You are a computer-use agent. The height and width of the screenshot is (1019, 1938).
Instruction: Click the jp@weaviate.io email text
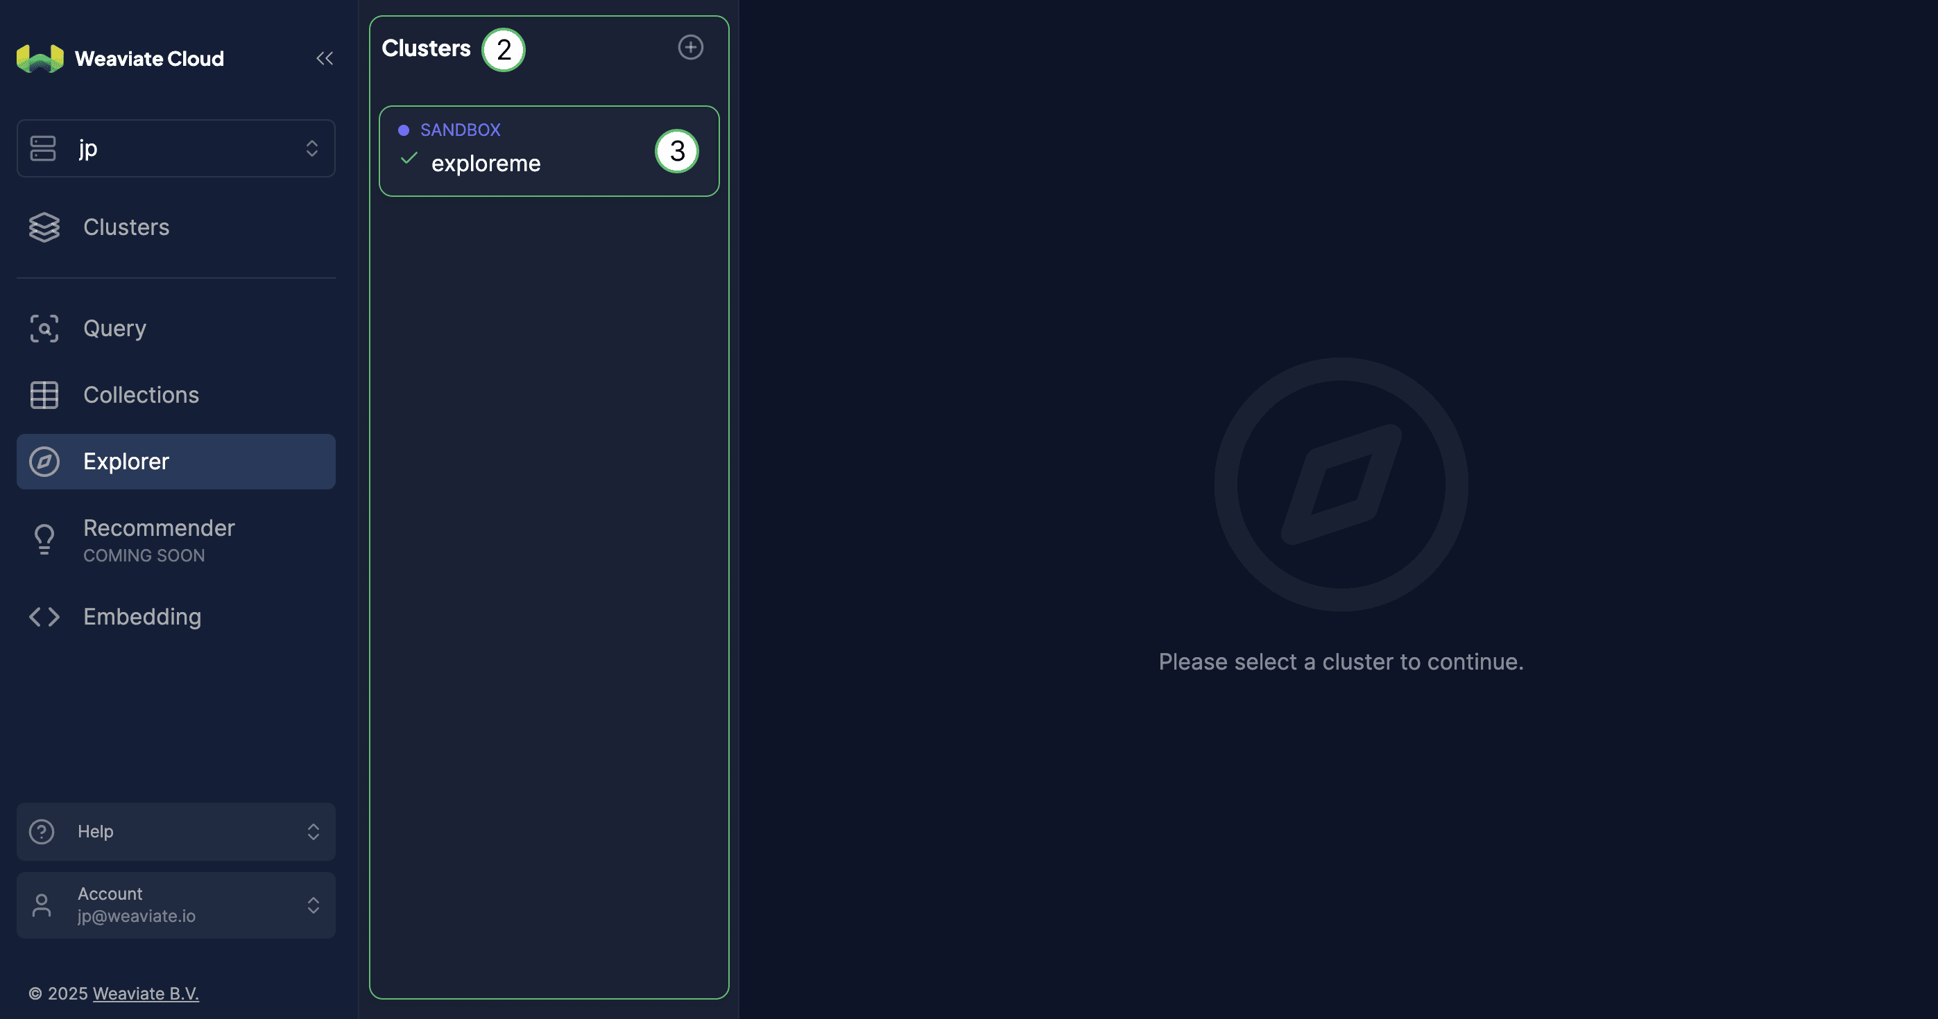click(x=136, y=916)
